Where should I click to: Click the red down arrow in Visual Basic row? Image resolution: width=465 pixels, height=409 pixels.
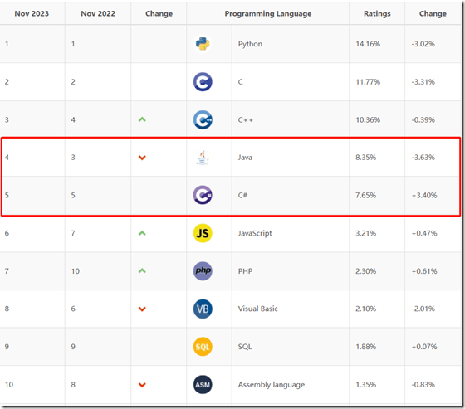coord(142,309)
